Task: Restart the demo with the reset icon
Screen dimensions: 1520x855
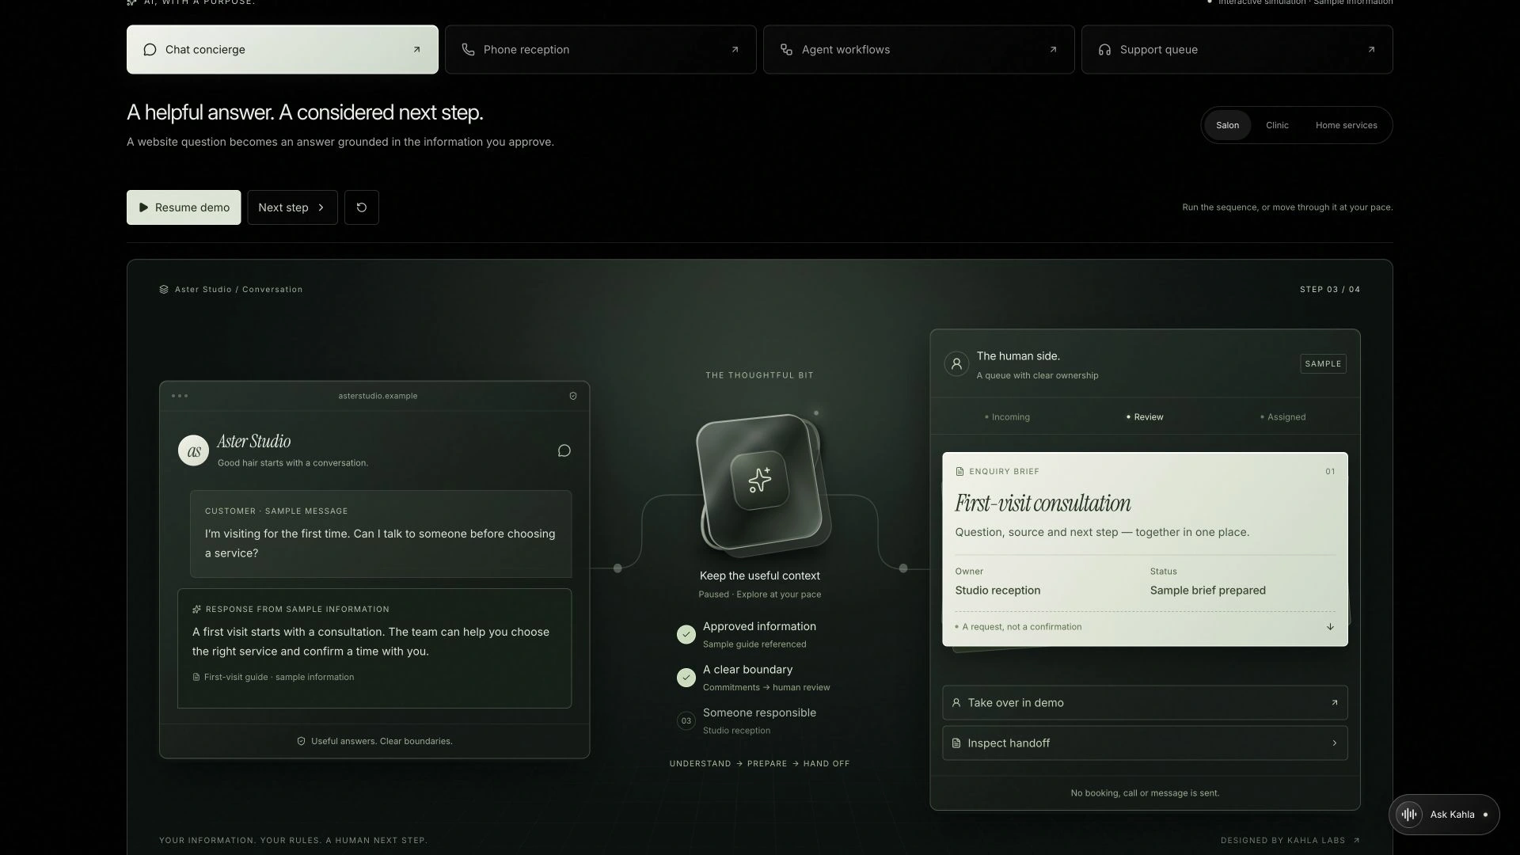Action: [361, 207]
